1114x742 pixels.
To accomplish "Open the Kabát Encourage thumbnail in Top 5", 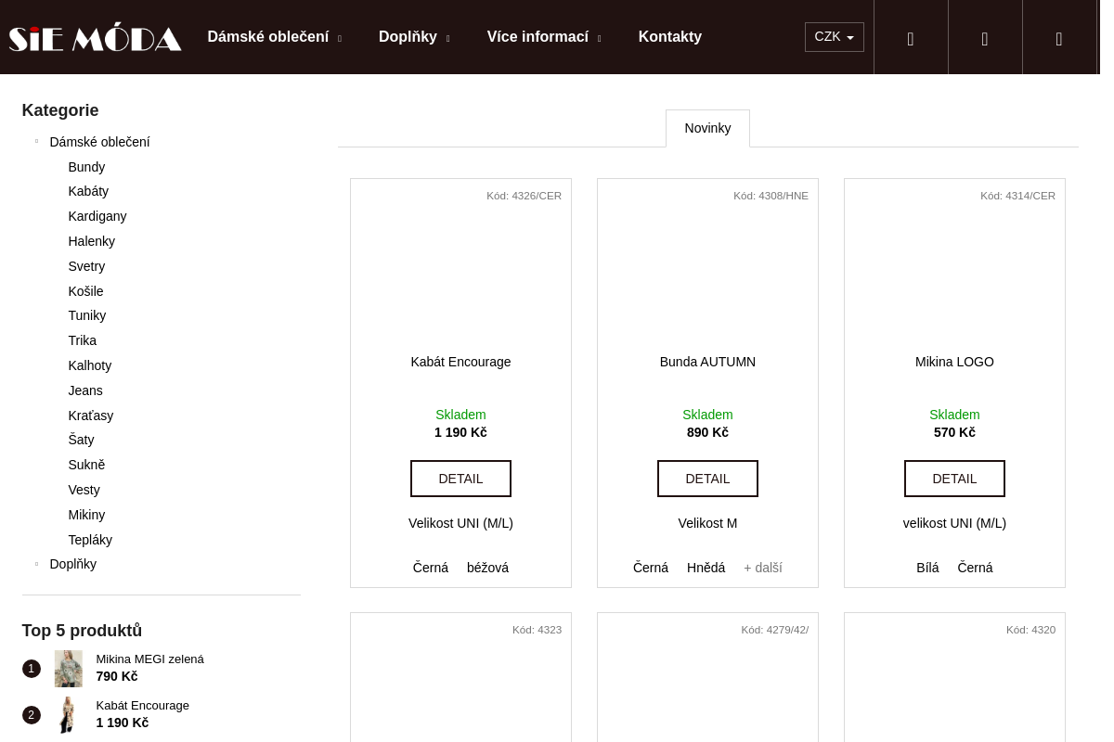I will coord(68,714).
